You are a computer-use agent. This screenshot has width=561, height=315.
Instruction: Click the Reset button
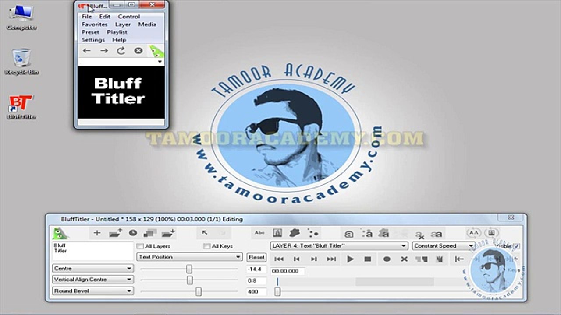click(x=256, y=257)
